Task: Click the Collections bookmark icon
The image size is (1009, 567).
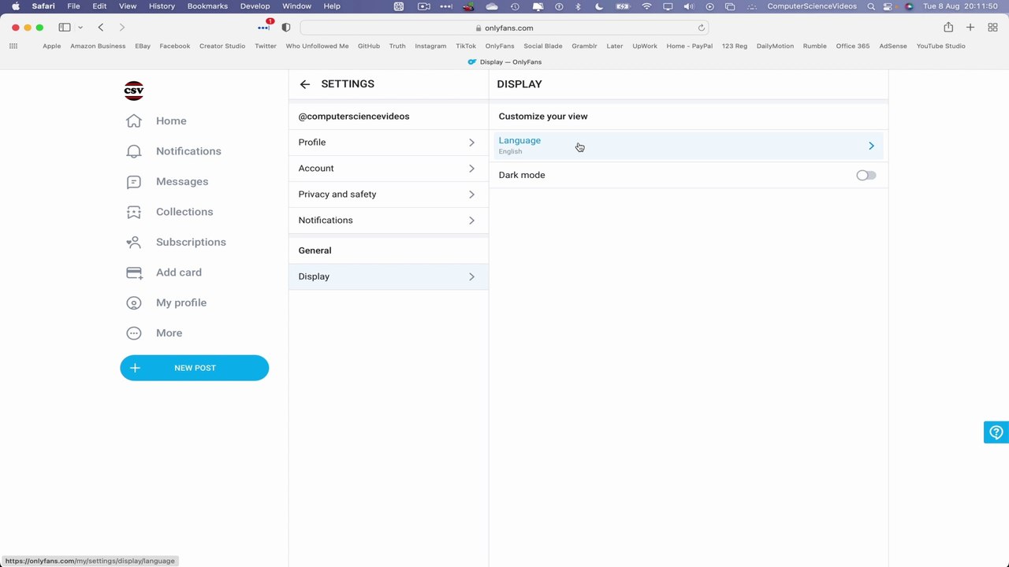Action: pyautogui.click(x=134, y=212)
